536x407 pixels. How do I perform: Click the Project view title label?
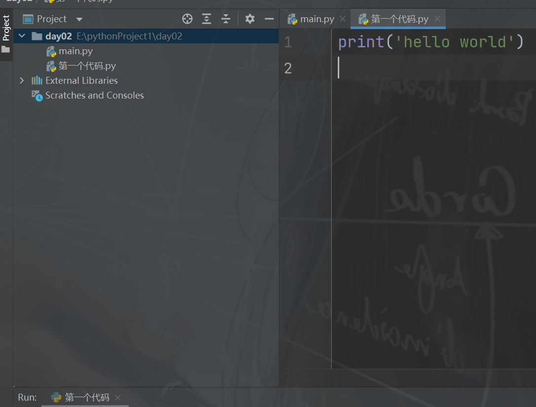(52, 19)
